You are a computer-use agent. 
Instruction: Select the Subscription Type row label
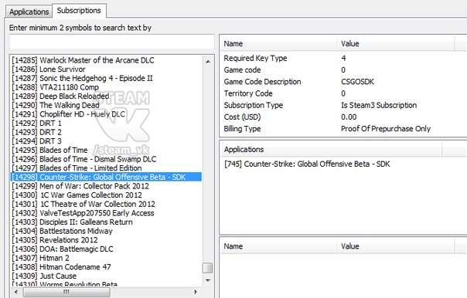254,105
